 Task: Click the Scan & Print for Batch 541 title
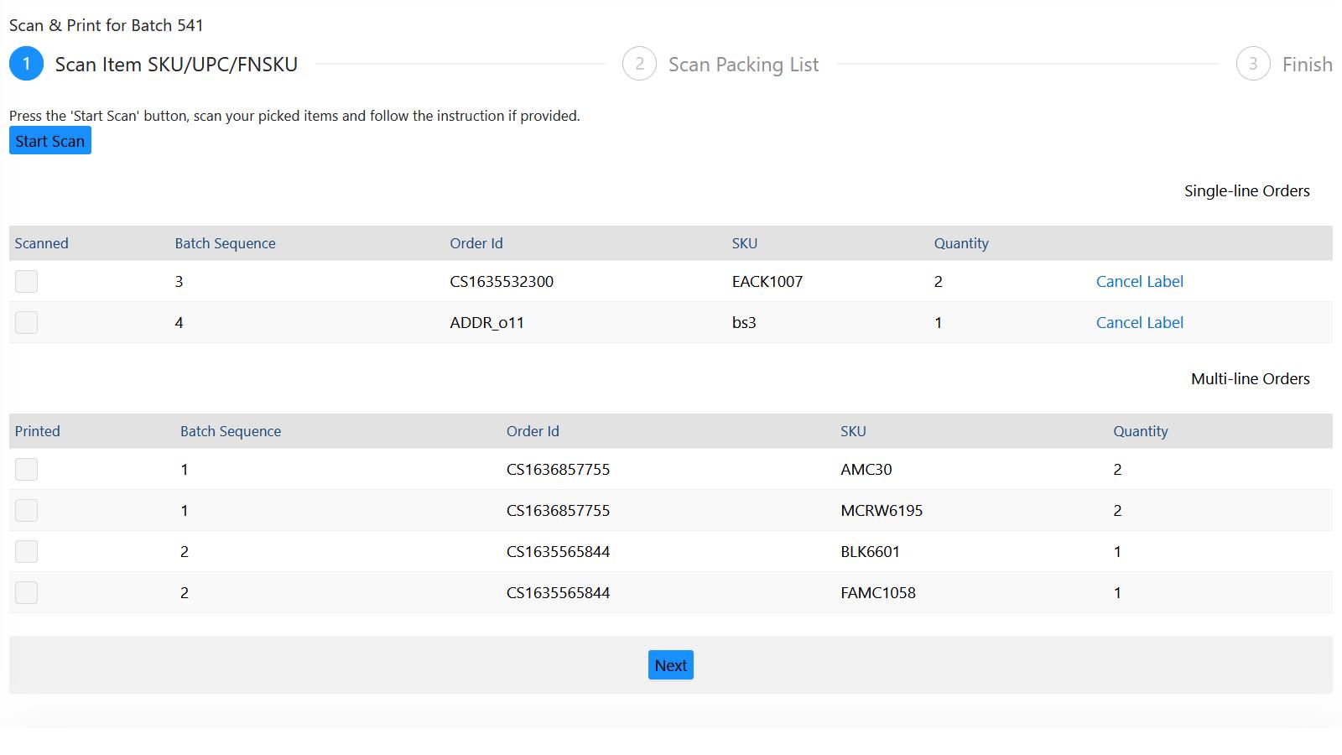[106, 25]
